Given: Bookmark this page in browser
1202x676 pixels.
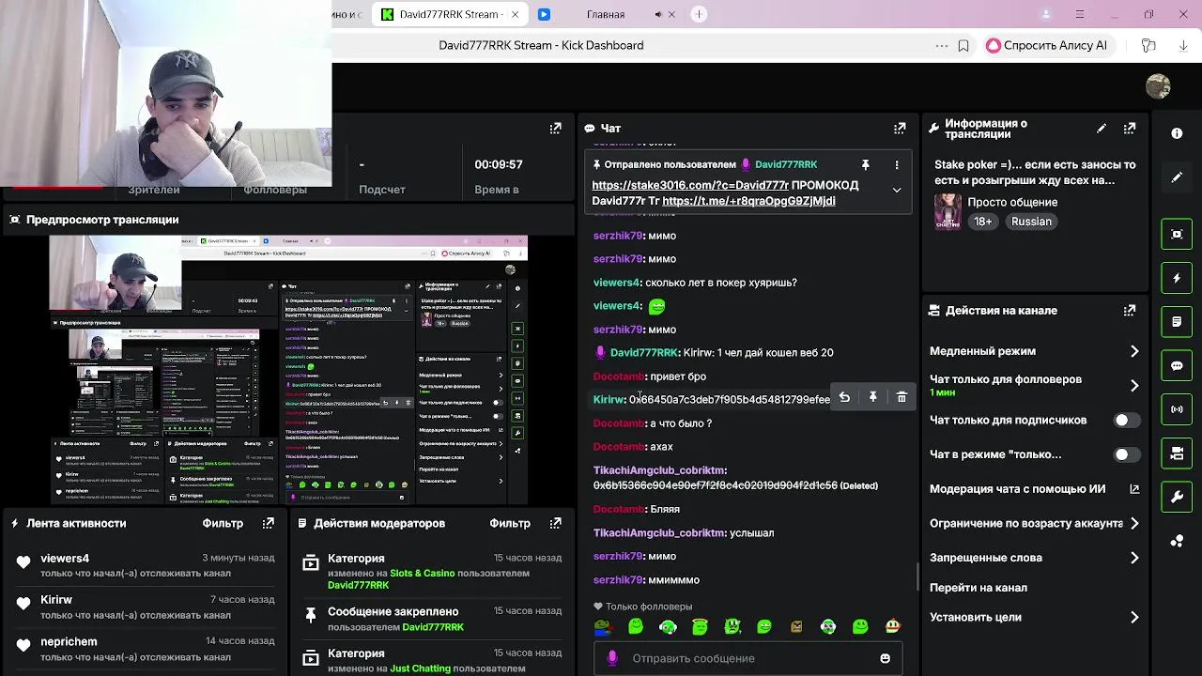Looking at the screenshot, I should (963, 45).
